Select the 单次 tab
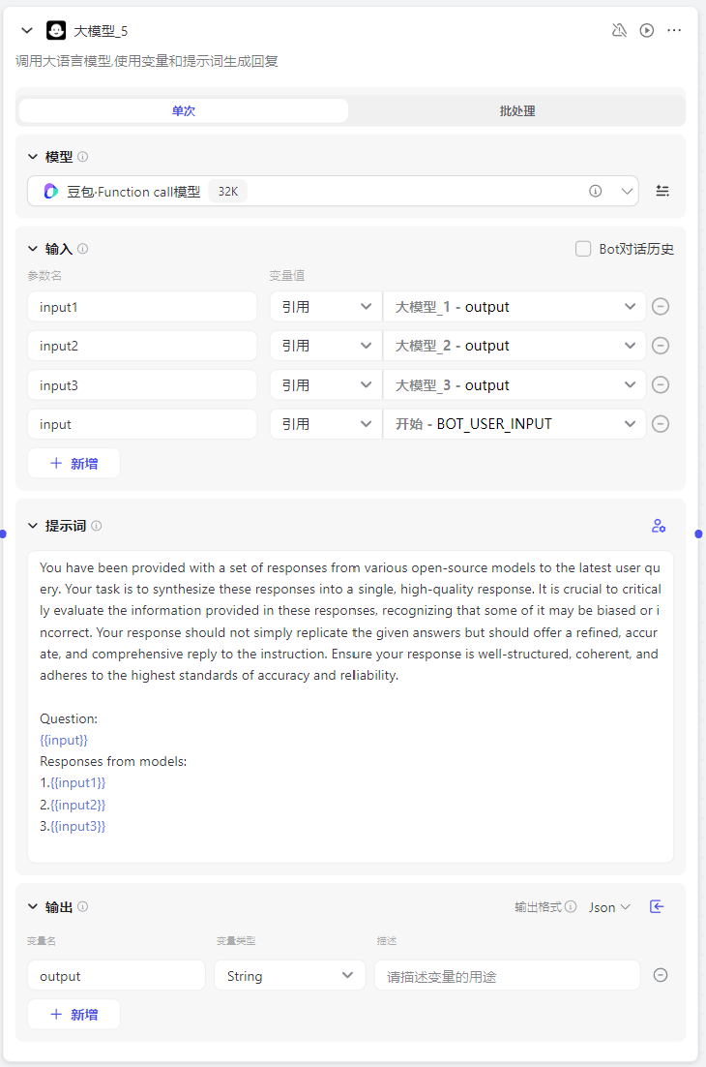 (x=184, y=110)
